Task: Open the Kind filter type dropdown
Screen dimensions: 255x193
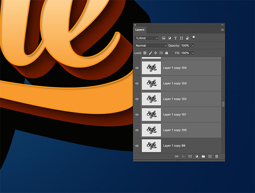Action: [146, 38]
